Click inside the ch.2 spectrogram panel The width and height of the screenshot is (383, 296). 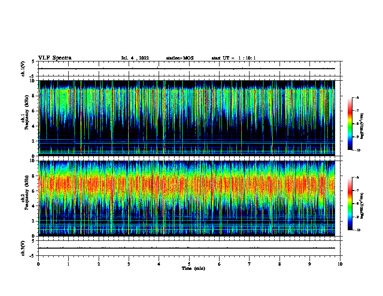coord(187,198)
